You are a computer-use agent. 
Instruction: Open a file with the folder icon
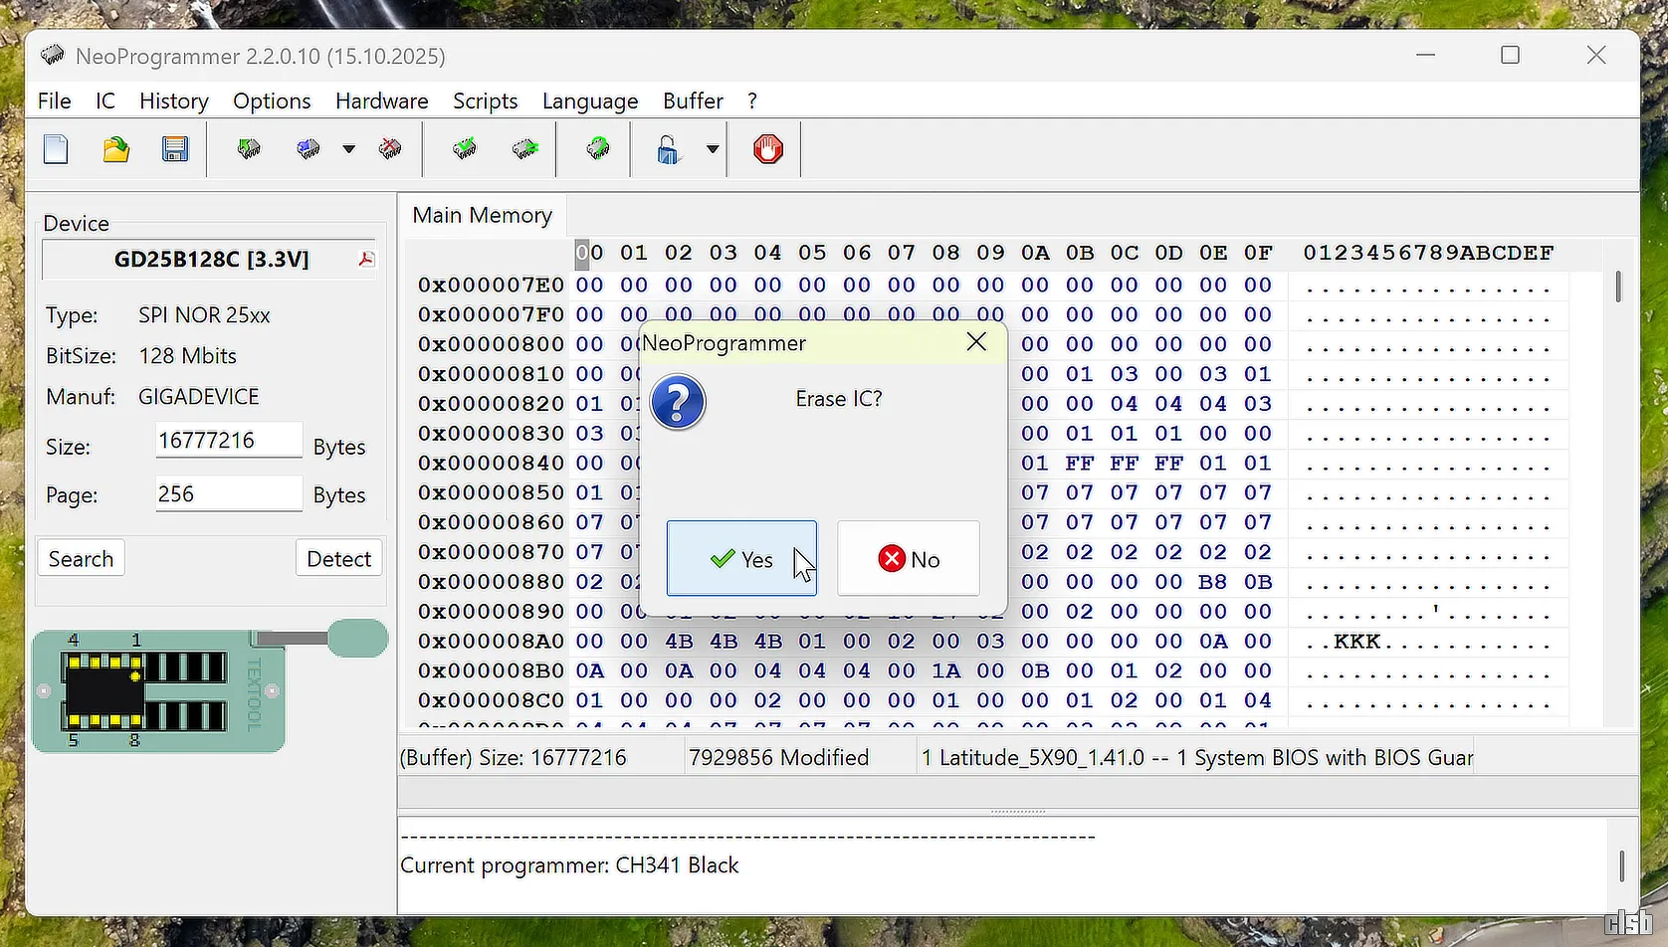click(116, 150)
